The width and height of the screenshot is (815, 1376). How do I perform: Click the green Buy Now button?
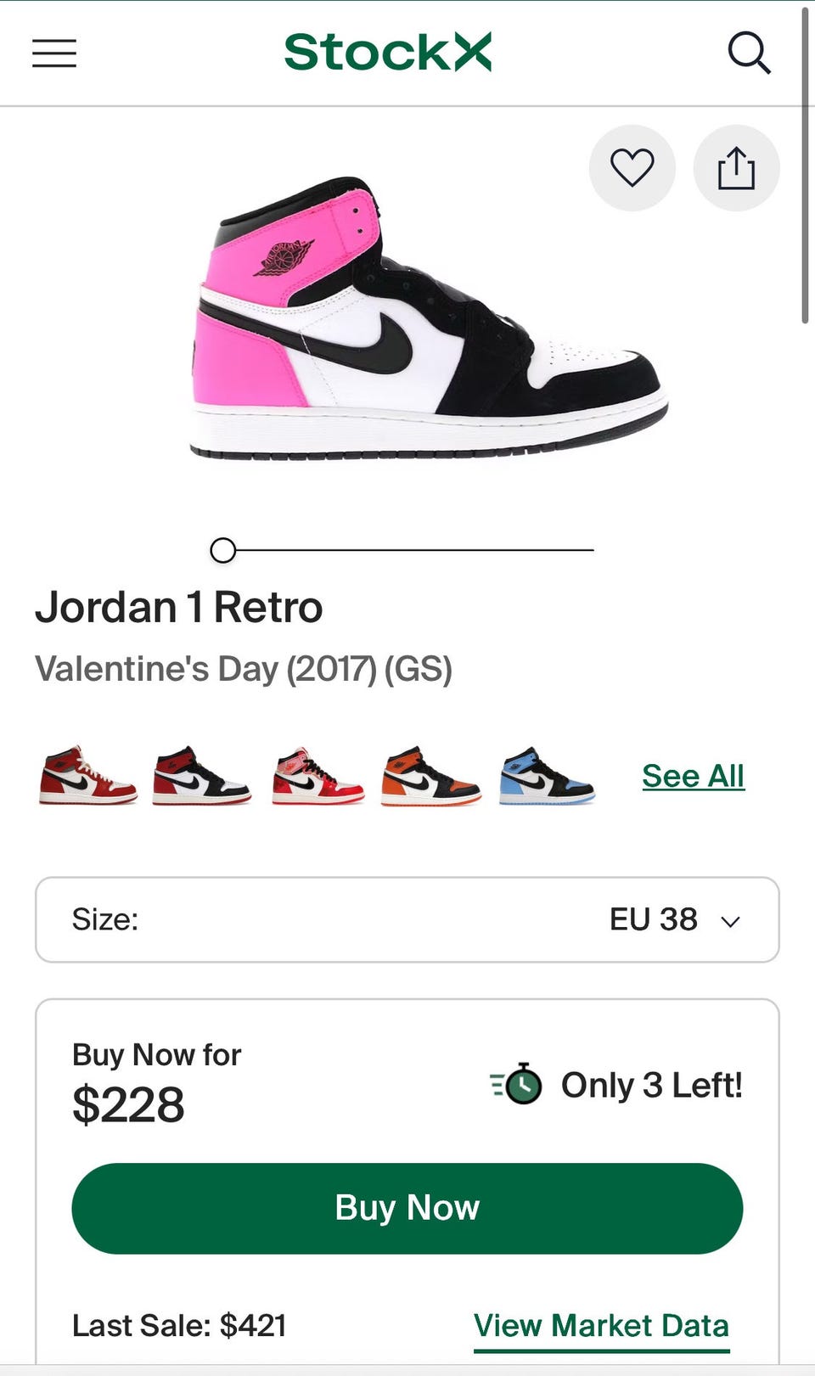click(407, 1208)
